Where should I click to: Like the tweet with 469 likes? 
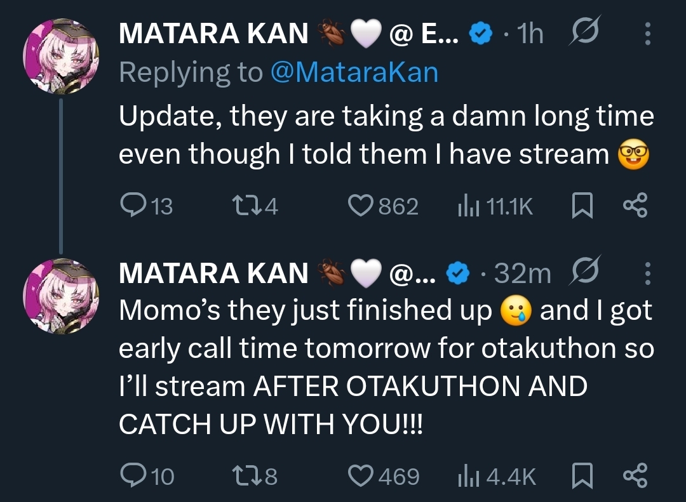point(361,476)
